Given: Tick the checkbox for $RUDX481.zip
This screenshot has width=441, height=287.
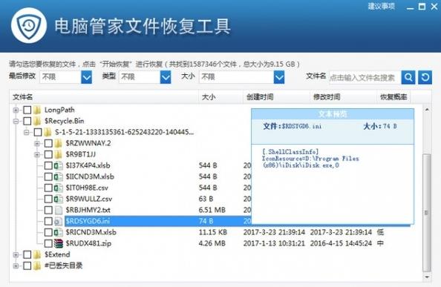Looking at the screenshot, I should click(48, 243).
